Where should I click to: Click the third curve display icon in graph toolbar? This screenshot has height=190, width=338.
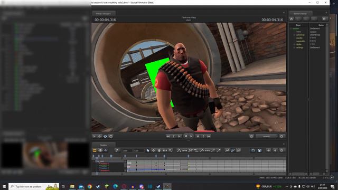tap(238, 150)
